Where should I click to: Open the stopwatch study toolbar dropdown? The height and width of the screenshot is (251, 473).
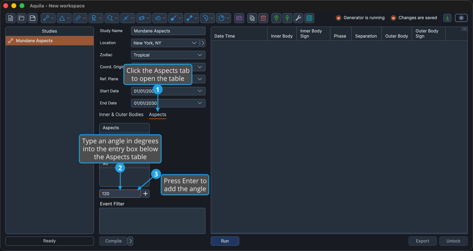coord(160,18)
